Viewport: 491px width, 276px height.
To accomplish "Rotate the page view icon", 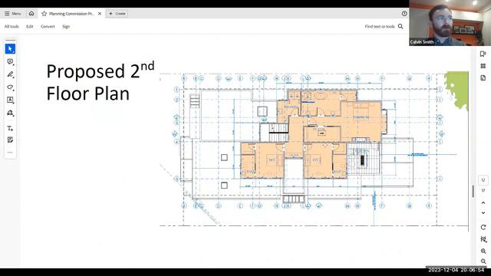I will coord(483,227).
